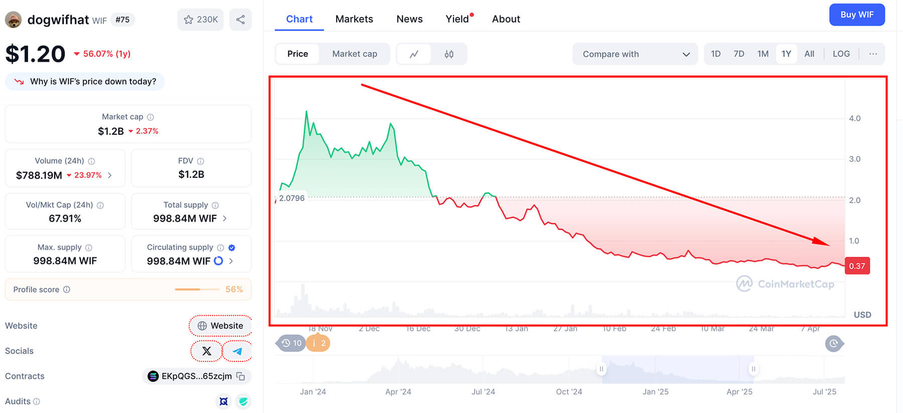The image size is (903, 413).
Task: Open the Telegram social icon
Action: point(237,351)
